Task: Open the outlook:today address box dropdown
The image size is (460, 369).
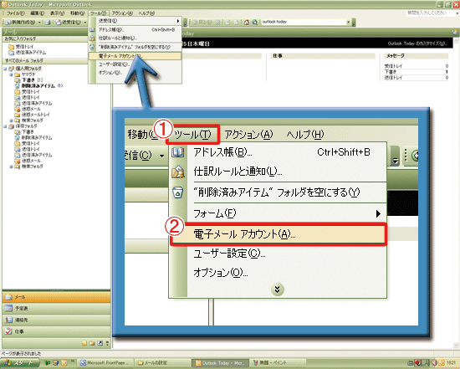Action: point(349,22)
